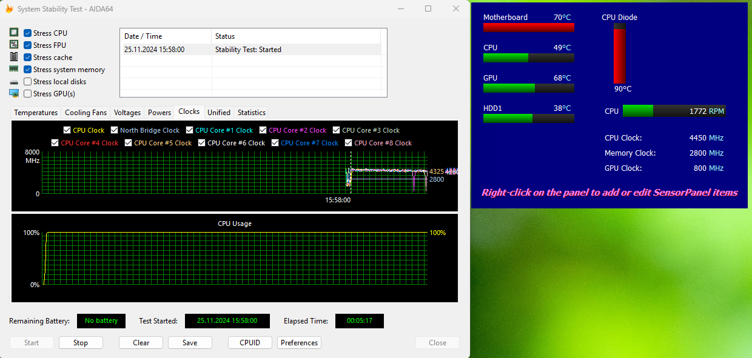Click the Clear button
Screen dimensions: 752x358
pyautogui.click(x=141, y=343)
